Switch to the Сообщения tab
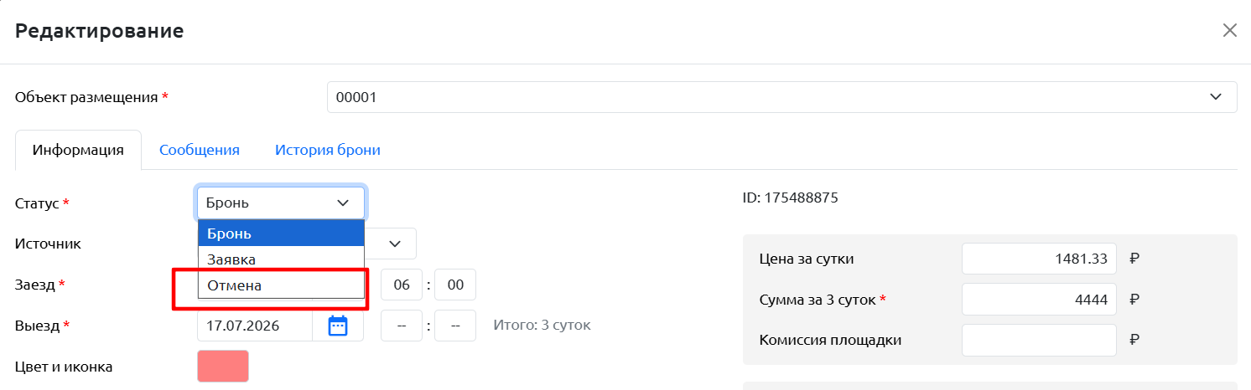 (200, 150)
